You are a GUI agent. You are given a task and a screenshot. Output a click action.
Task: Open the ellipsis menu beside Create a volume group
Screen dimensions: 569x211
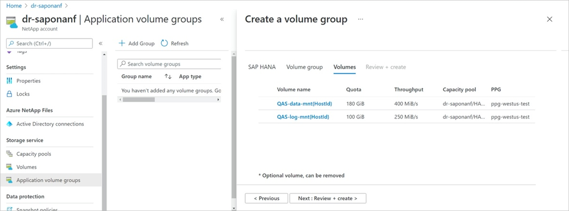point(360,19)
